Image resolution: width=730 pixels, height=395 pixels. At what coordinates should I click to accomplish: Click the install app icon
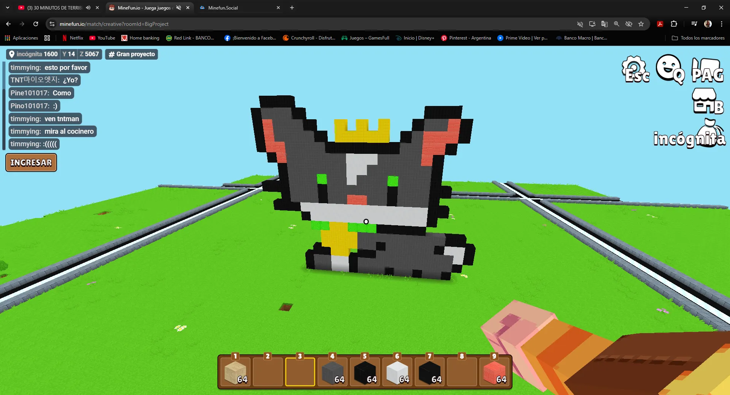coord(592,24)
